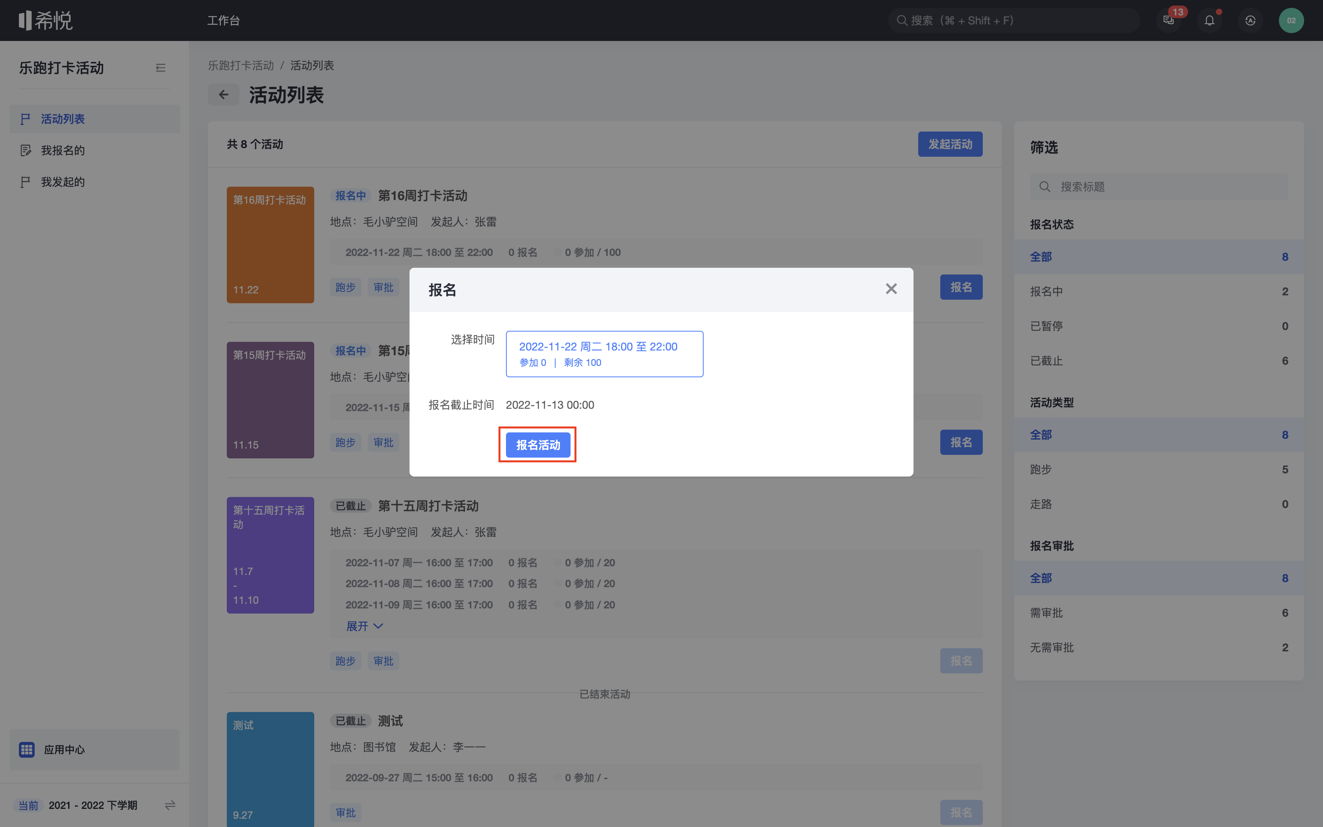This screenshot has height=827, width=1323.
Task: Click the orange 第16周打卡活动 cover thumbnail
Action: pos(271,245)
